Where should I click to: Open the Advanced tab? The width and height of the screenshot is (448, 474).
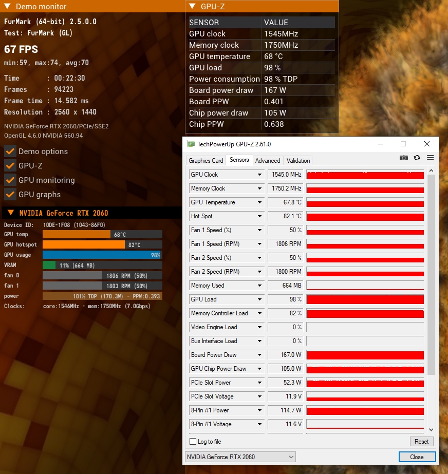[x=268, y=161]
